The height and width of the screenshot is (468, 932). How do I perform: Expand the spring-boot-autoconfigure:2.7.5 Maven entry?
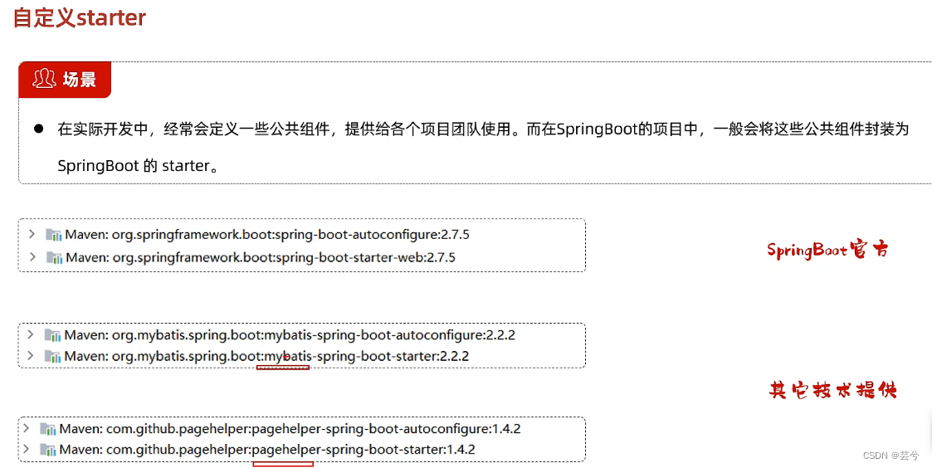pos(32,234)
